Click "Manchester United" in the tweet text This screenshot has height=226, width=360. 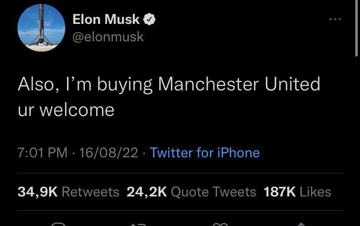(x=239, y=84)
